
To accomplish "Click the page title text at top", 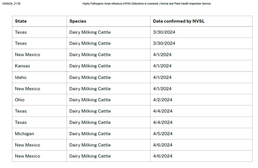I will point(146,3).
